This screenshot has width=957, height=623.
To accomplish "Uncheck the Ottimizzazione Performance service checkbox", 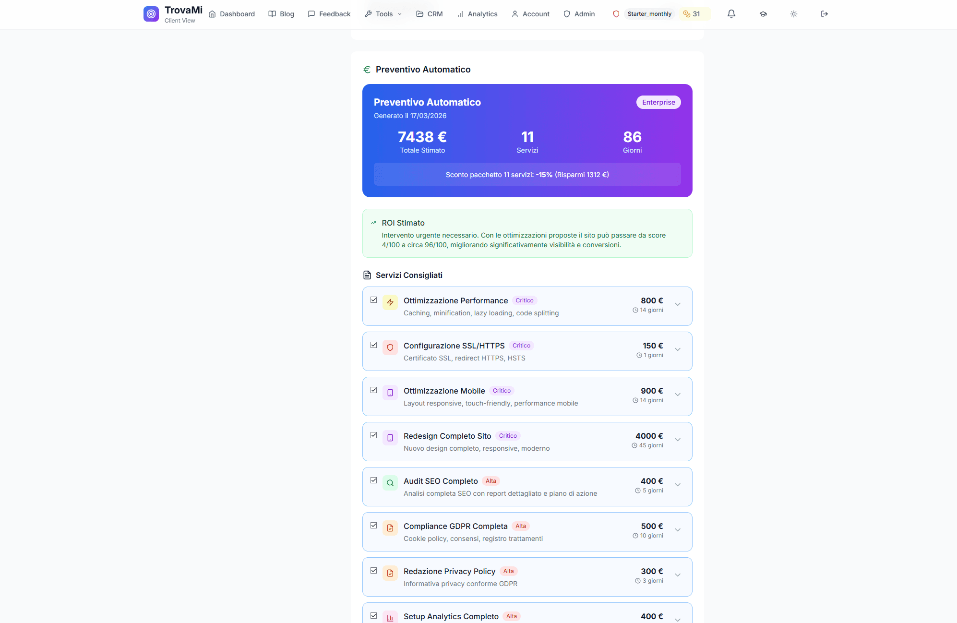I will [374, 300].
